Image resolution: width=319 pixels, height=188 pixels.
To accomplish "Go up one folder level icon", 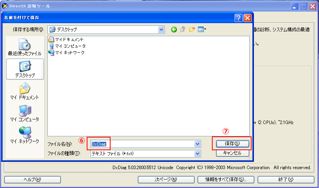I will (x=183, y=30).
